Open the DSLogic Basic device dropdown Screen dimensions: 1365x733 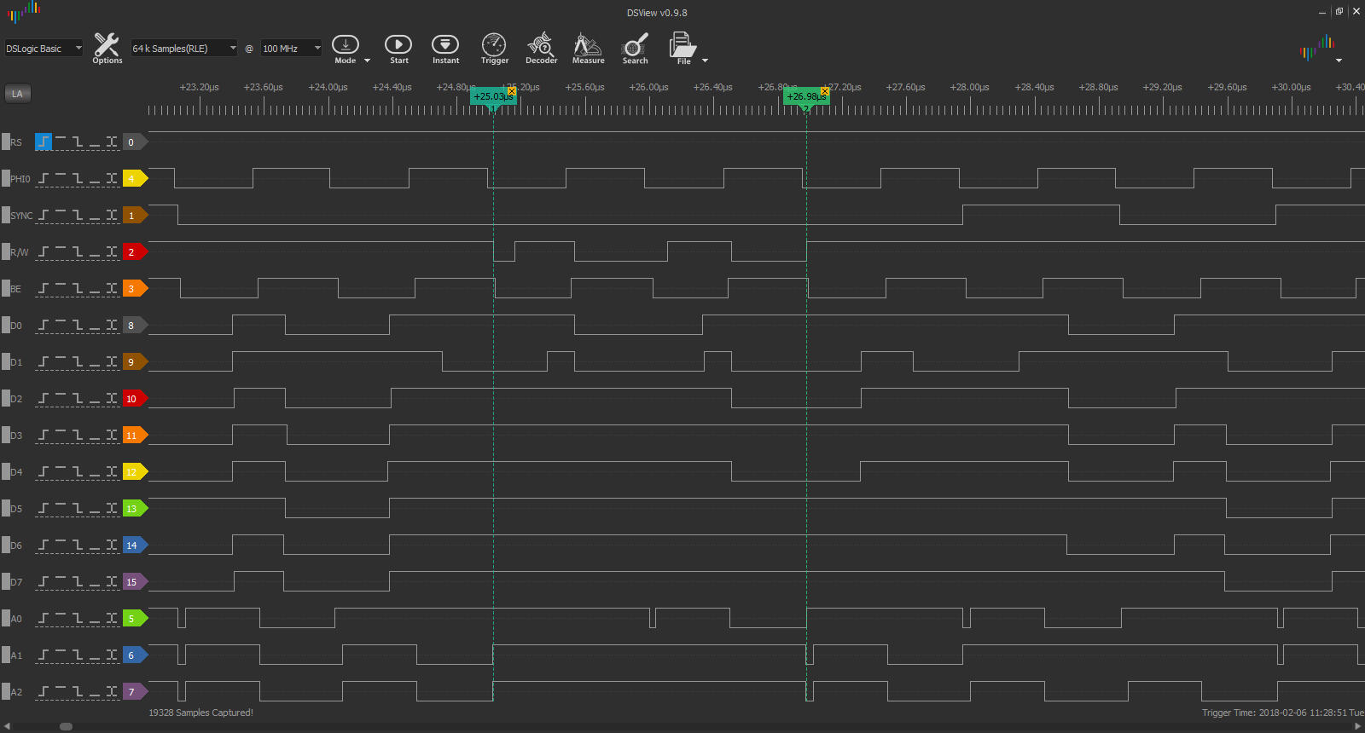tap(44, 49)
